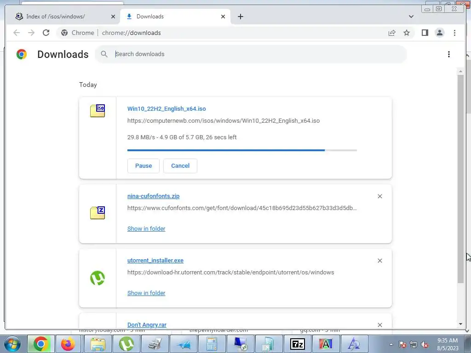
Task: Open utorrent_installer.exe download
Action: [x=155, y=261]
